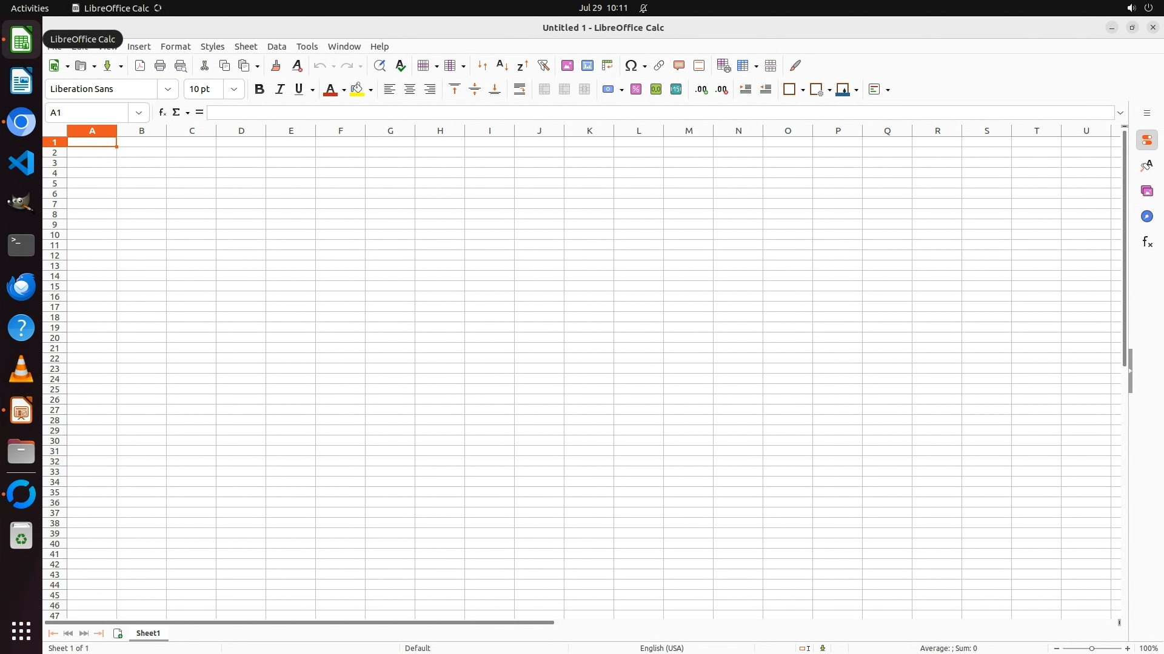1164x654 pixels.
Task: Open the Function Wizard icon
Action: click(162, 113)
